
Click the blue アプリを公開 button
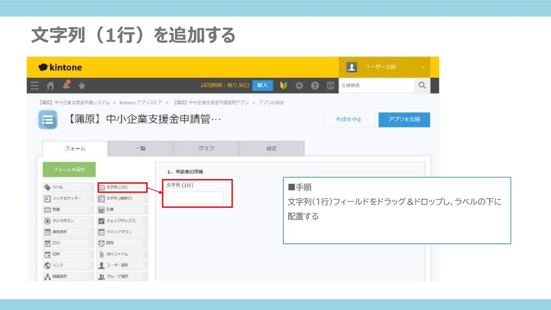pos(404,119)
